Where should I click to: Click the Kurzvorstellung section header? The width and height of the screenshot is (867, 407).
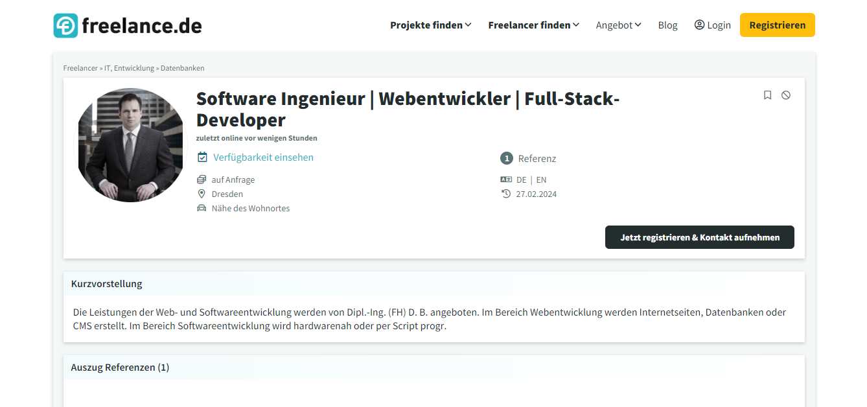(x=434, y=284)
